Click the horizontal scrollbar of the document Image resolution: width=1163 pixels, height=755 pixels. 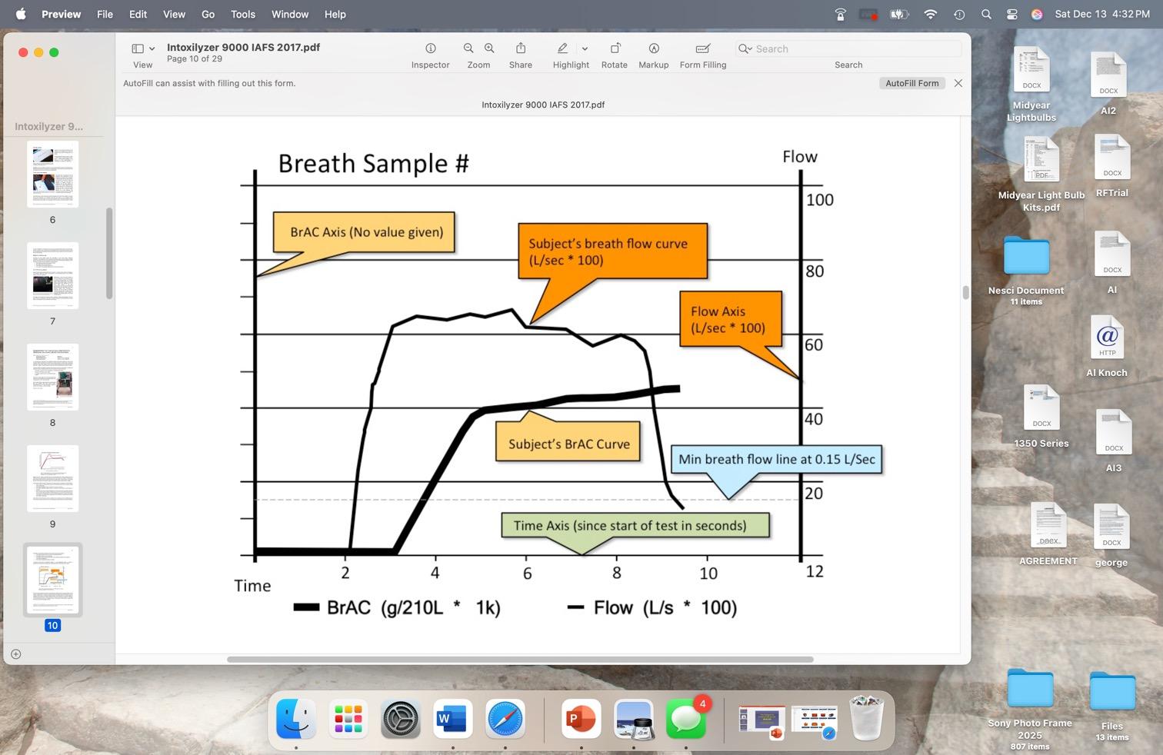[x=520, y=659]
